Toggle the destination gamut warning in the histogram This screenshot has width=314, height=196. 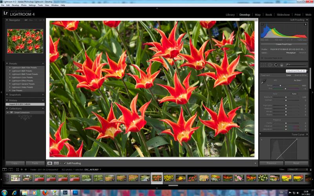306,24
